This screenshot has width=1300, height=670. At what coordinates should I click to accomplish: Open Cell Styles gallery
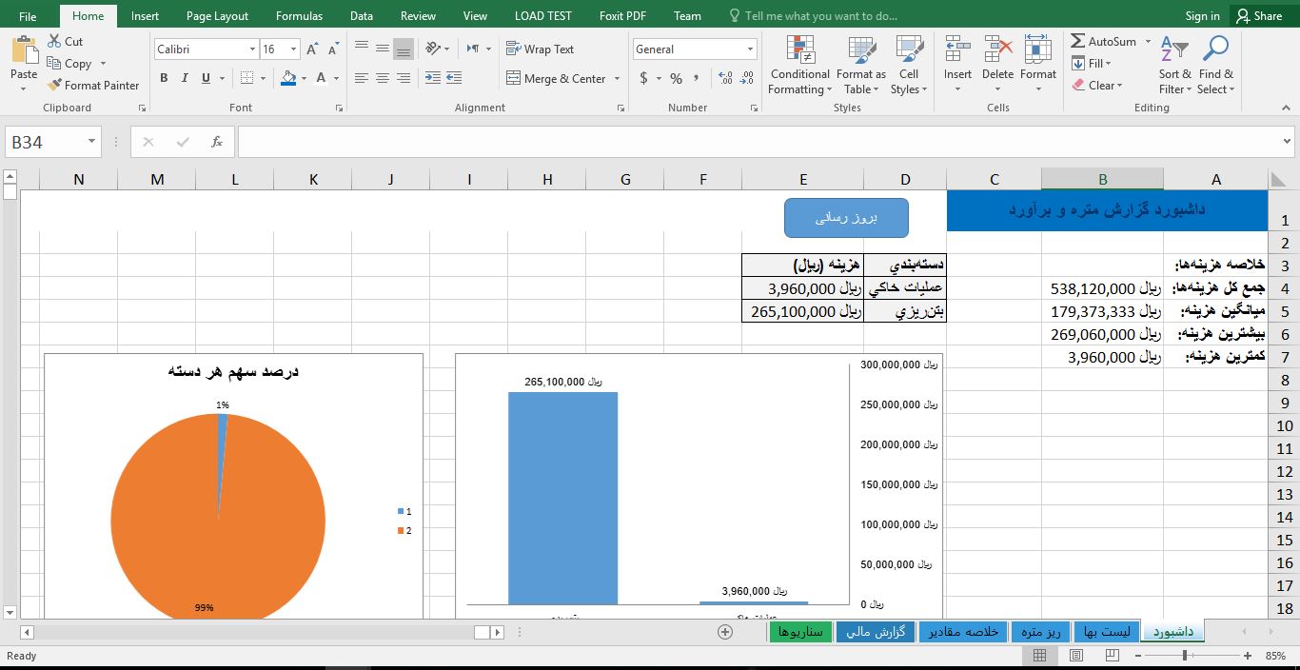click(909, 65)
